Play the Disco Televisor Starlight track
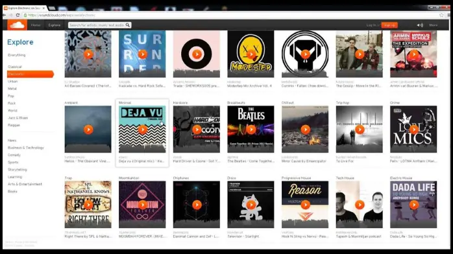This screenshot has width=453, height=254. click(x=251, y=205)
